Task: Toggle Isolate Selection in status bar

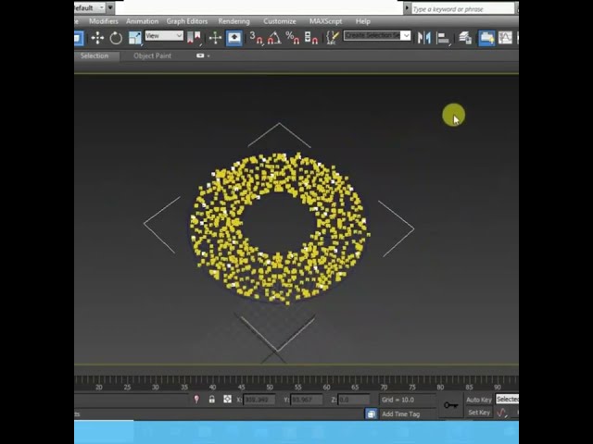Action: pos(196,399)
